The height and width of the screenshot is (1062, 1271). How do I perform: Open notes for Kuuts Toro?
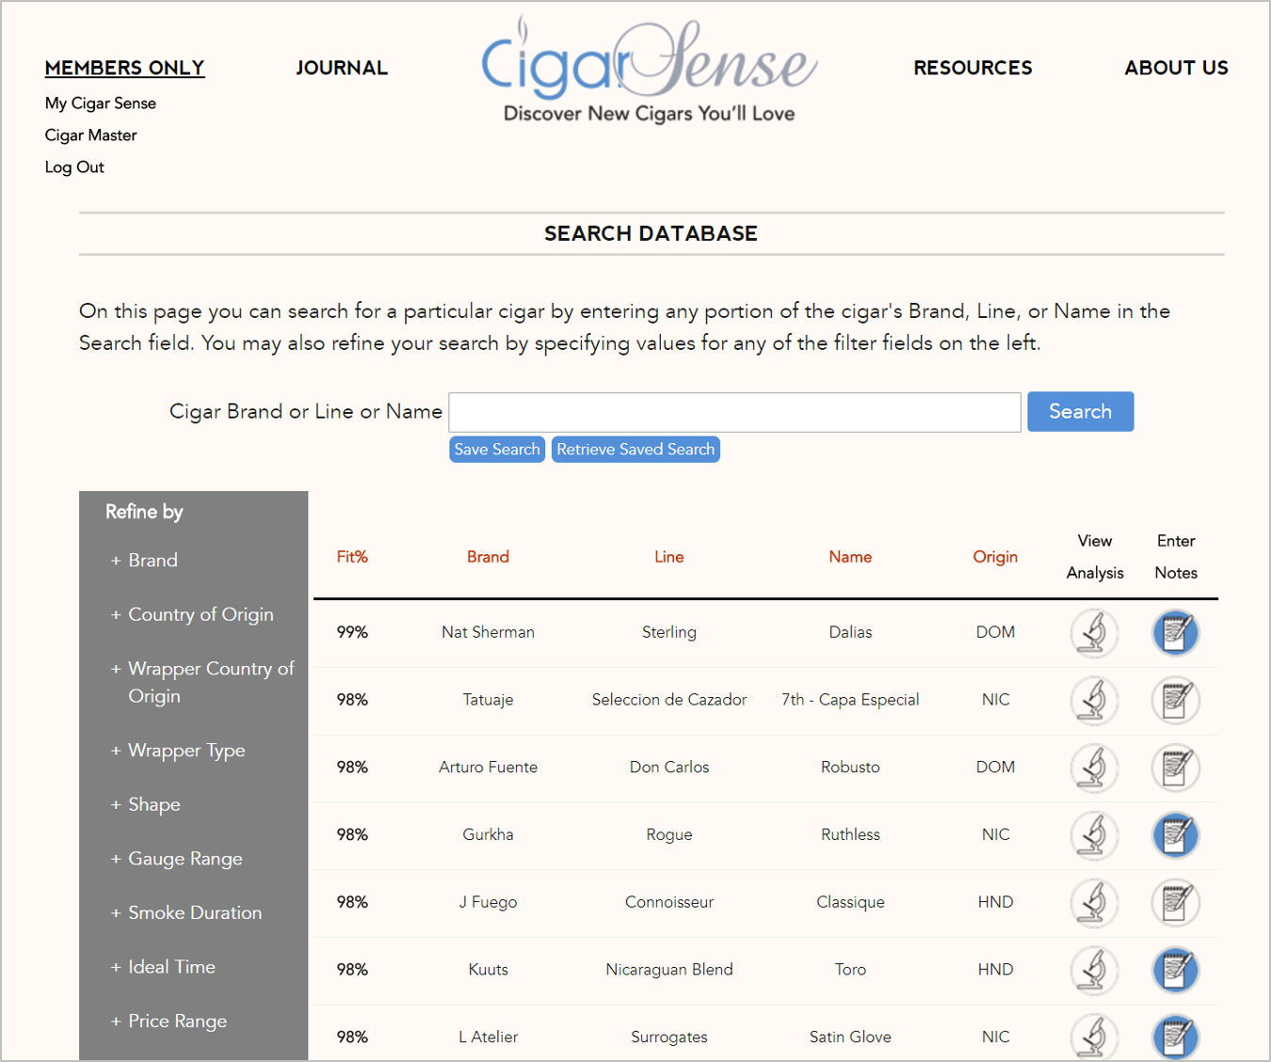coord(1175,970)
